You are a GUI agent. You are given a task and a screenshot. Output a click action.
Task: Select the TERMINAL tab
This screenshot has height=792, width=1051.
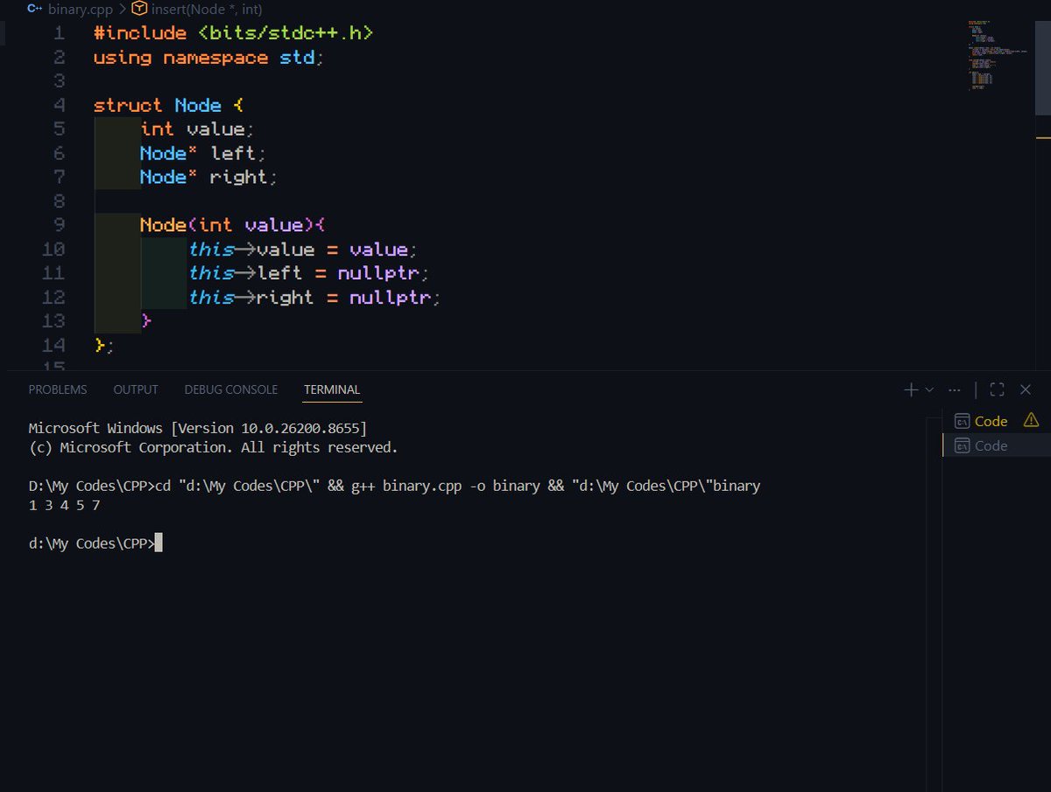[332, 389]
